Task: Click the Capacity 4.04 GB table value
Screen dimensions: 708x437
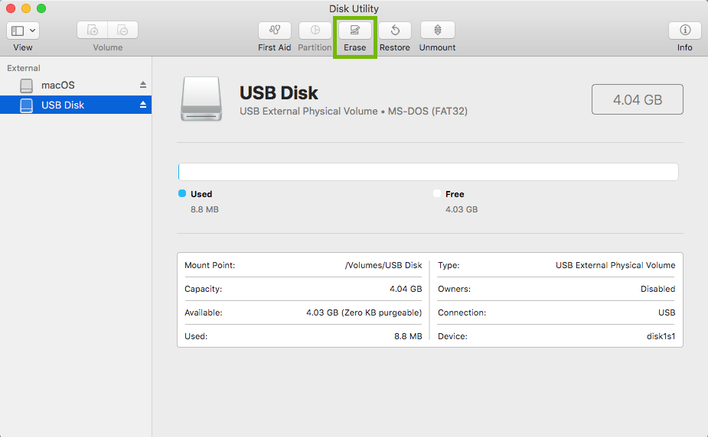Action: [406, 289]
